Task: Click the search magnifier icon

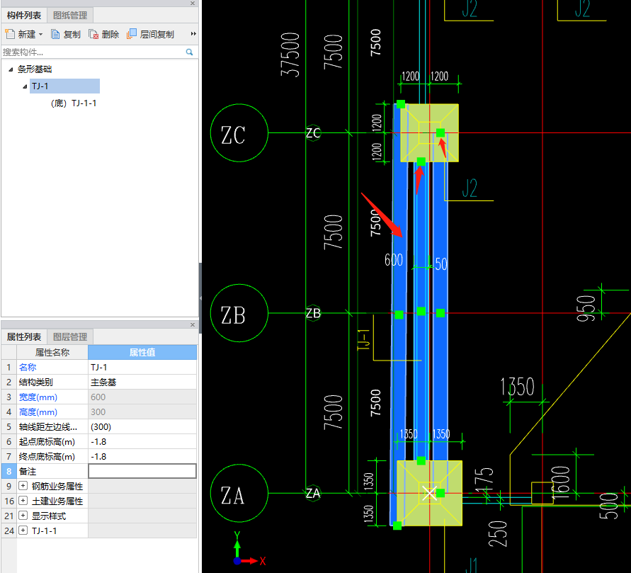Action: [190, 52]
